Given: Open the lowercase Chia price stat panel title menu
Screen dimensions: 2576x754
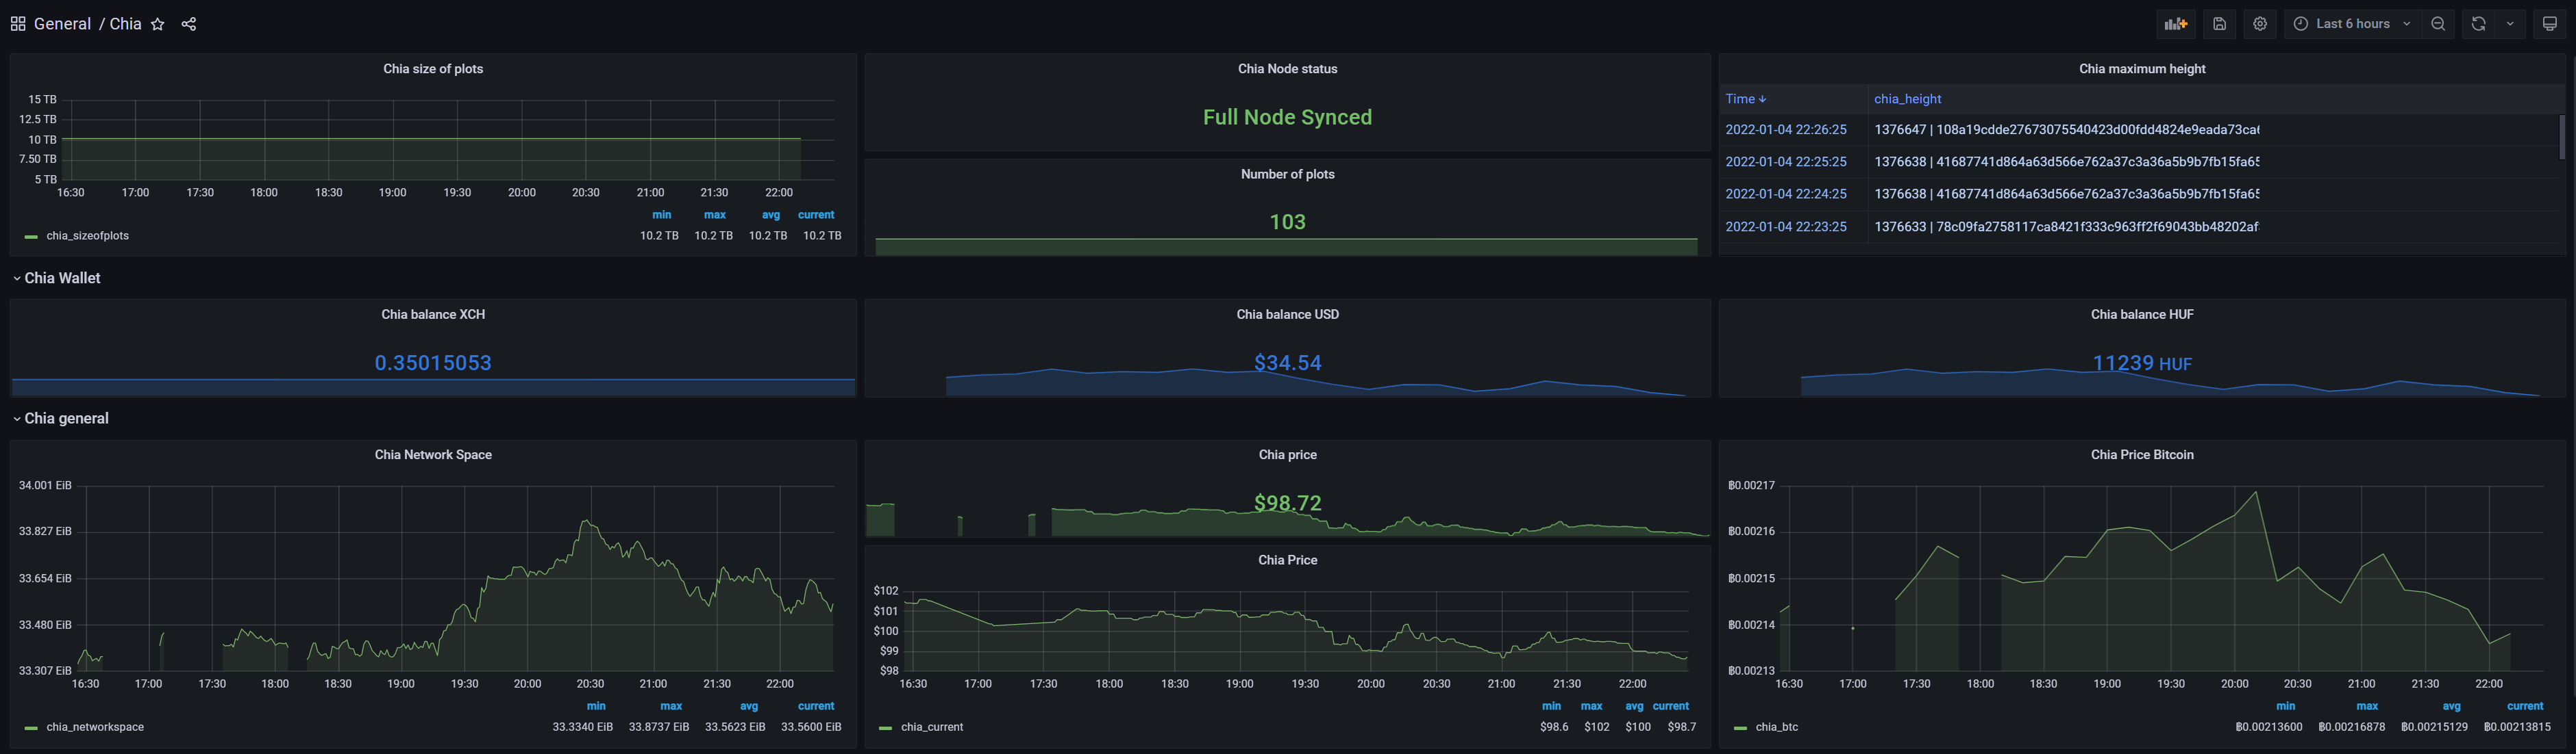Looking at the screenshot, I should click(x=1287, y=454).
